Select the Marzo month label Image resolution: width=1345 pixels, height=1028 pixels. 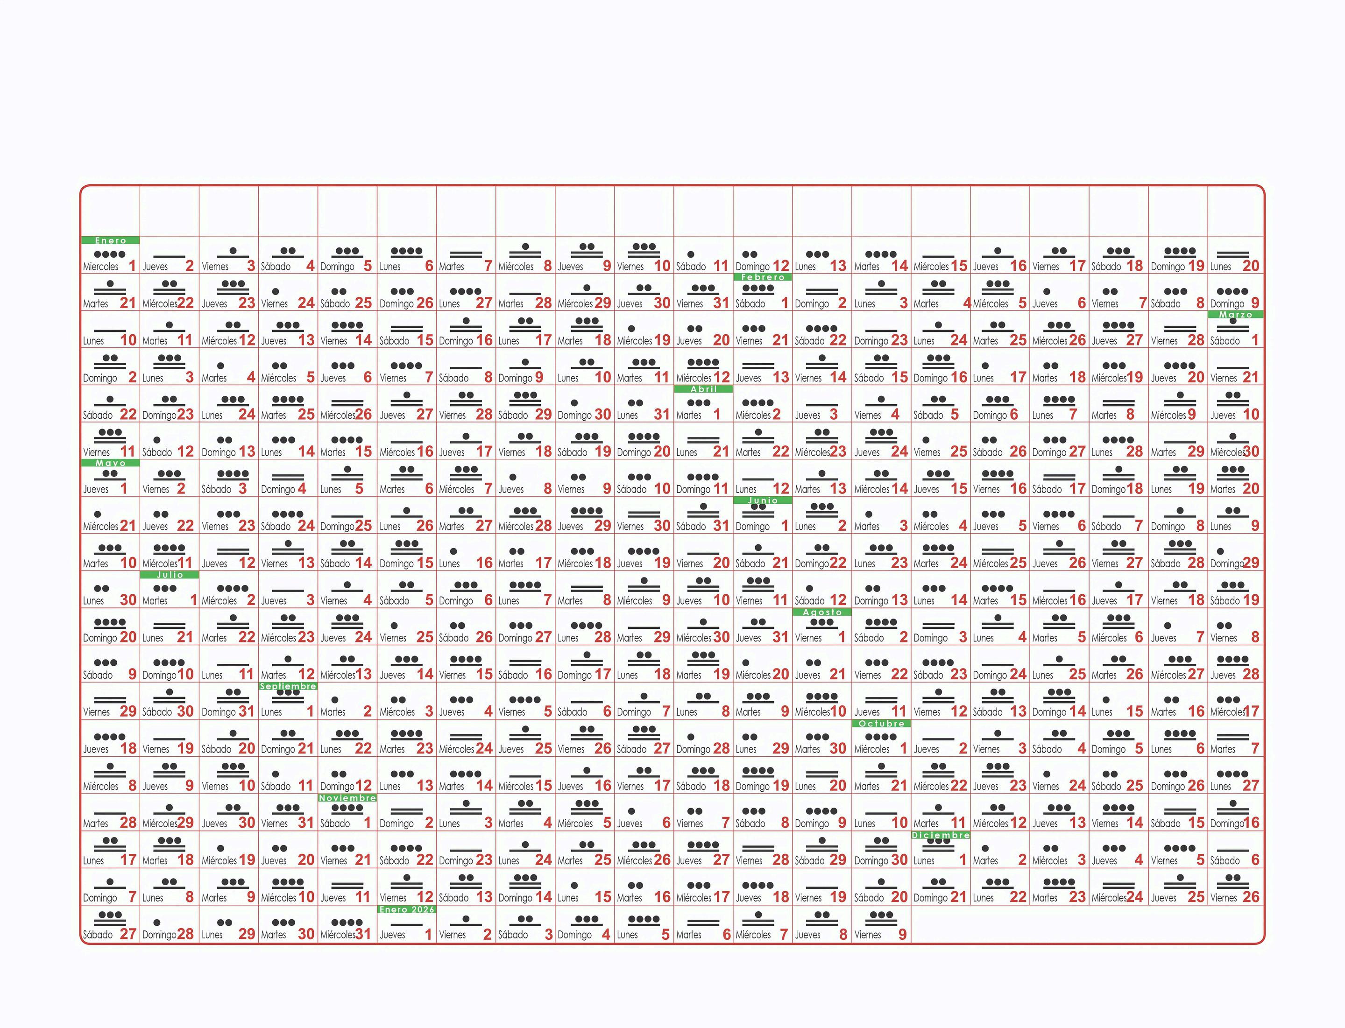(x=1235, y=315)
